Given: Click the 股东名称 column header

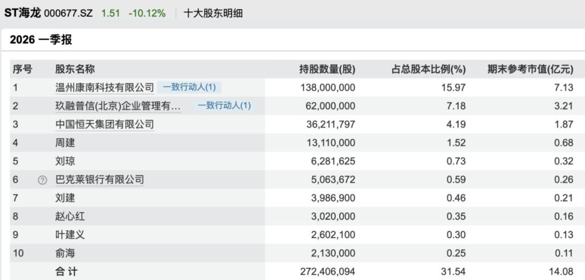Looking at the screenshot, I should click(75, 69).
